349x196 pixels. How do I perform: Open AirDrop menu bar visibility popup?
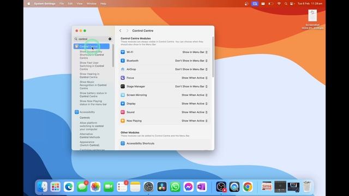pos(191,69)
